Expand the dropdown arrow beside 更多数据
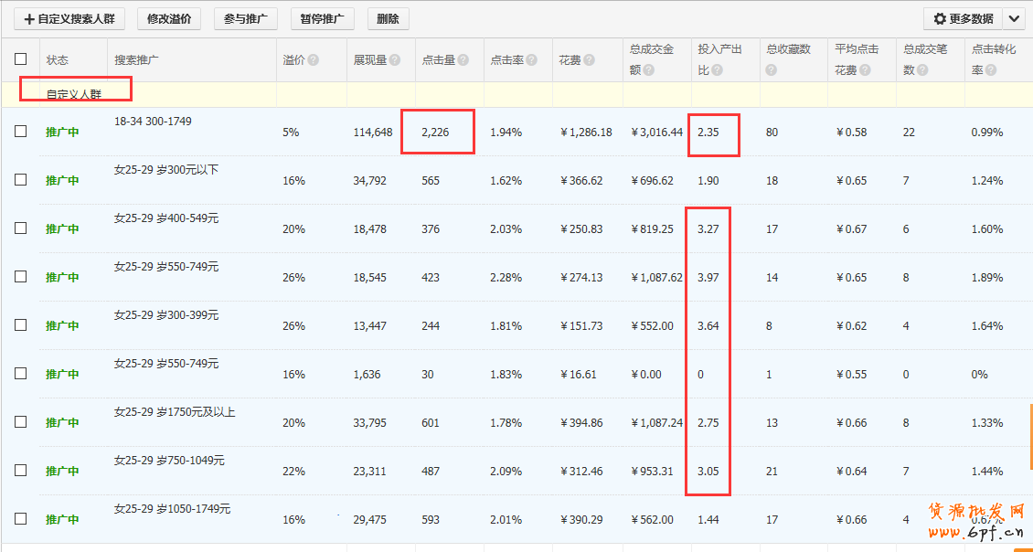Screen dimensions: 1033x552 point(1014,18)
